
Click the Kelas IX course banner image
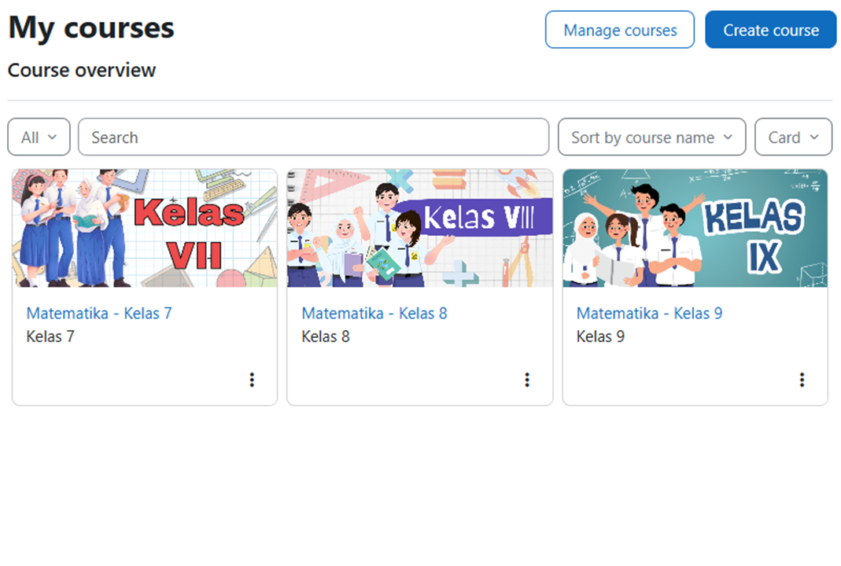695,228
